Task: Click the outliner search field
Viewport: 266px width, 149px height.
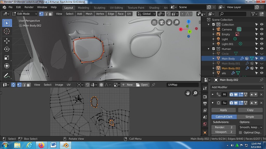Action: coord(232,14)
